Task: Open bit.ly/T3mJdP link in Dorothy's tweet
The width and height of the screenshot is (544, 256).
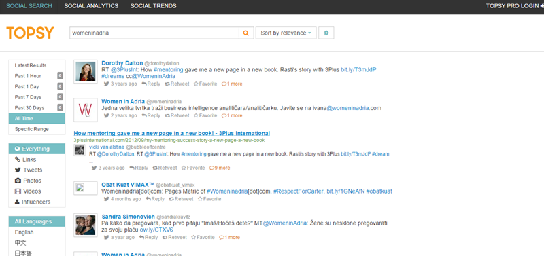Action: (359, 70)
